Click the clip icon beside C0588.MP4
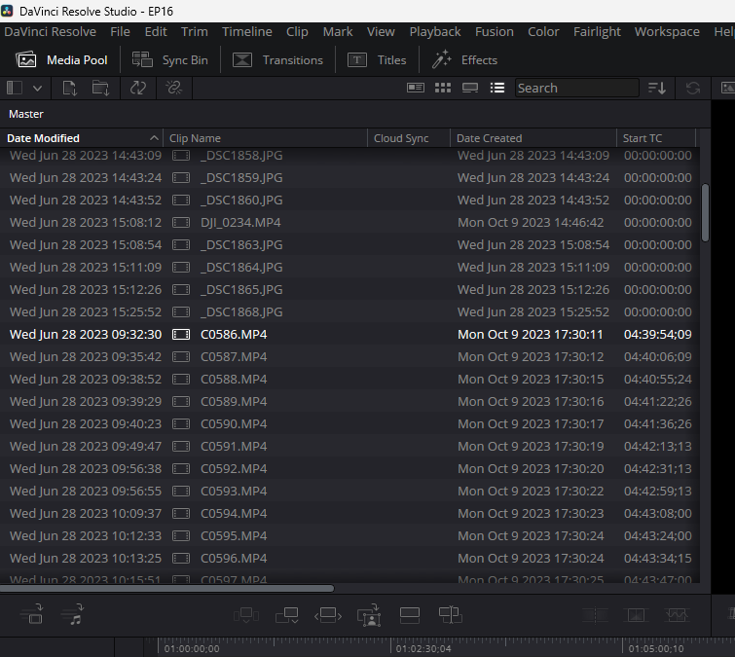Image resolution: width=735 pixels, height=657 pixels. pyautogui.click(x=181, y=379)
